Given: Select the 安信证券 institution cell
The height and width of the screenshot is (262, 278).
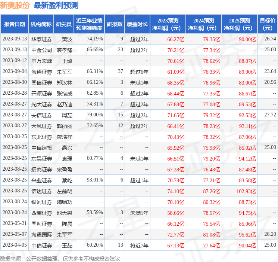Looking at the screenshot, I should pyautogui.click(x=42, y=115).
